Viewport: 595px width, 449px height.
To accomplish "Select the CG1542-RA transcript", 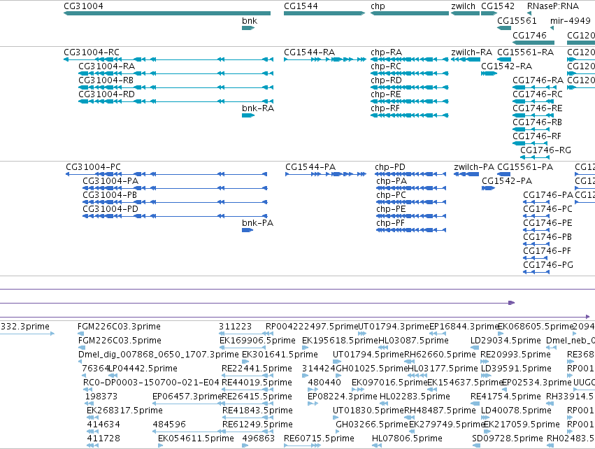I will coord(489,73).
